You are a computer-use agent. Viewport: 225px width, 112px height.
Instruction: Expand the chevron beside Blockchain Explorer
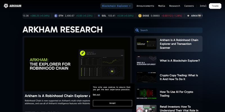pyautogui.click(x=130, y=6)
